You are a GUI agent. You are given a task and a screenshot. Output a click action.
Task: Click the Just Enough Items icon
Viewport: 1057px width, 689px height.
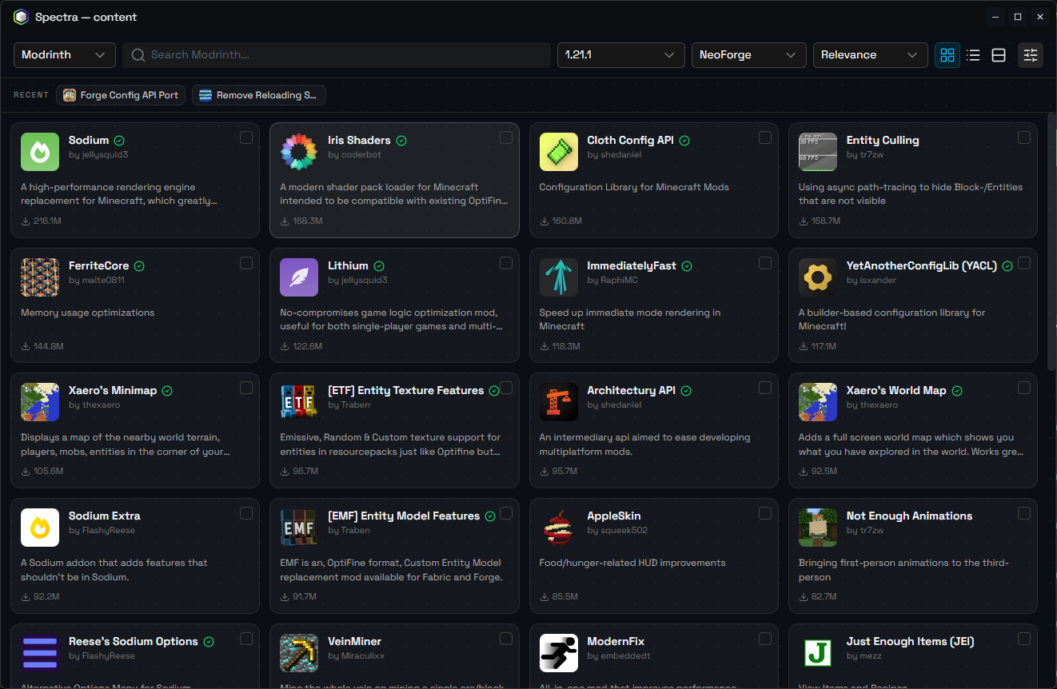[x=818, y=653]
